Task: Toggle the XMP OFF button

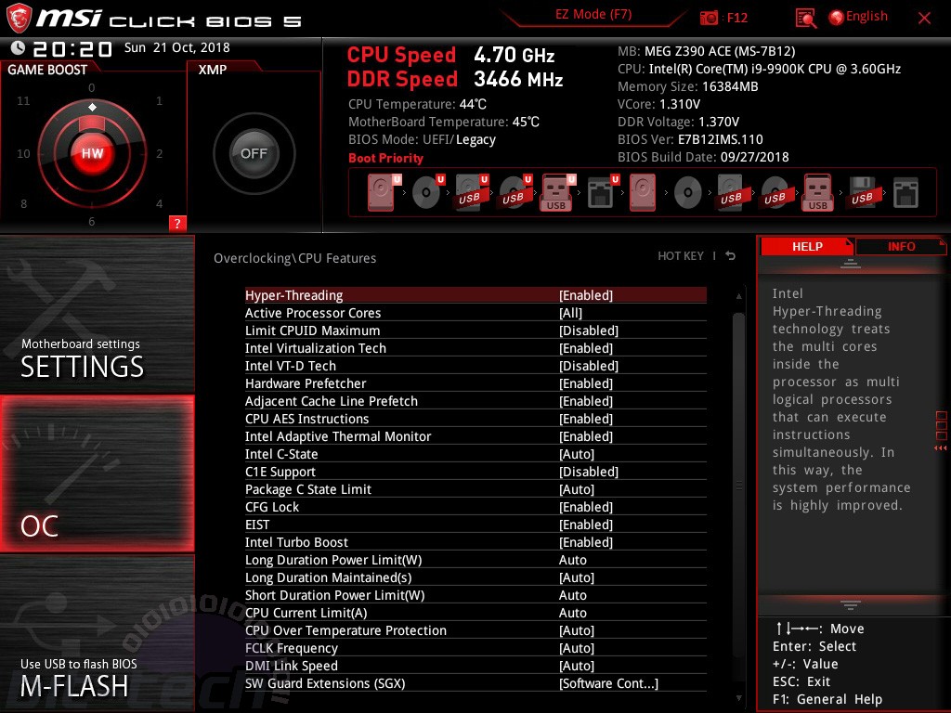Action: click(x=254, y=153)
